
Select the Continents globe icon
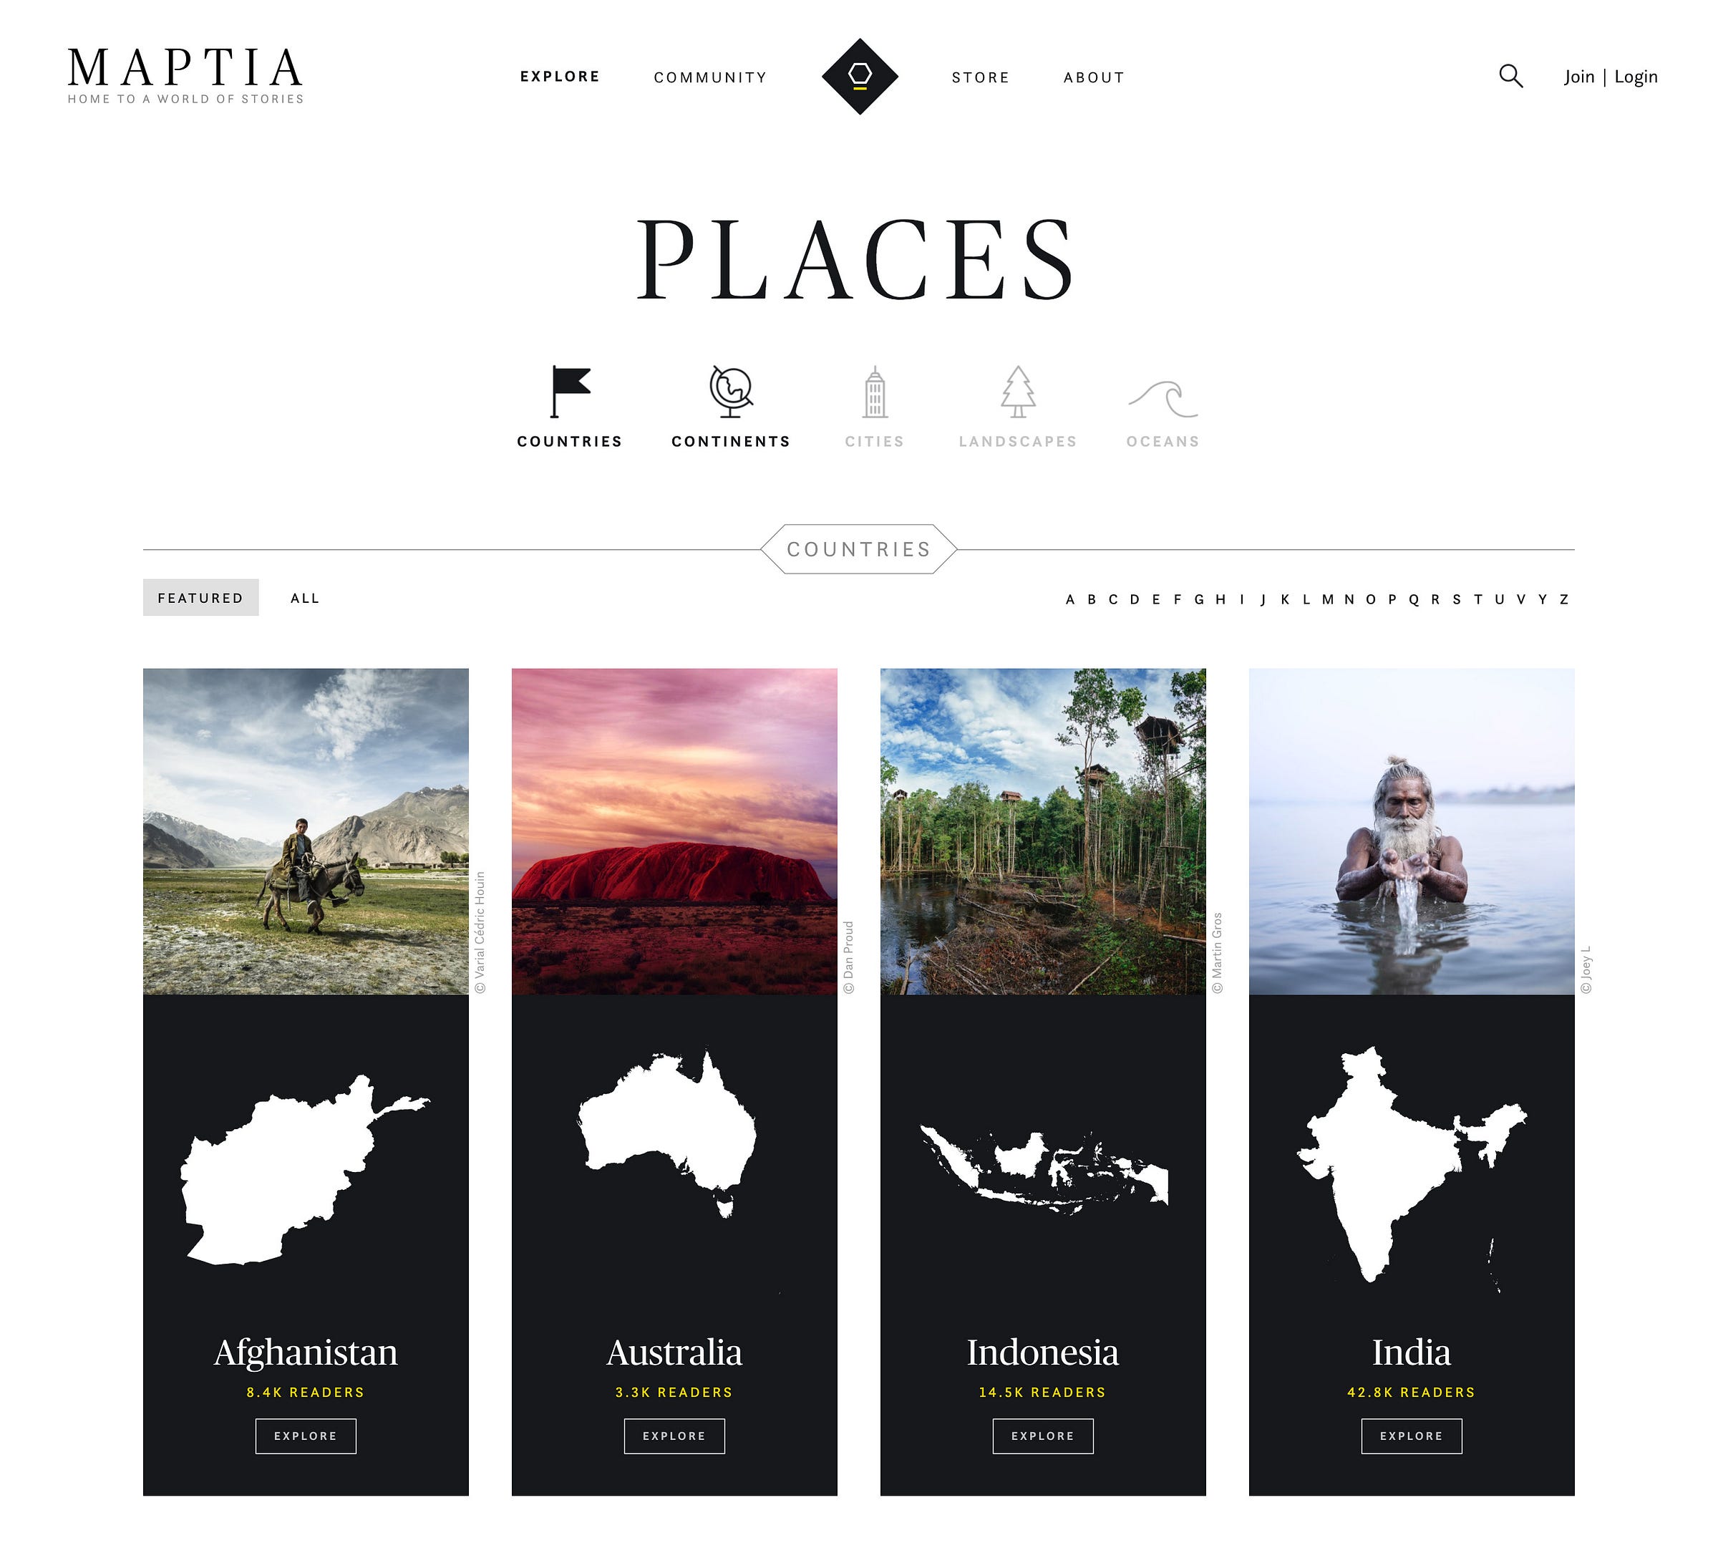point(731,392)
